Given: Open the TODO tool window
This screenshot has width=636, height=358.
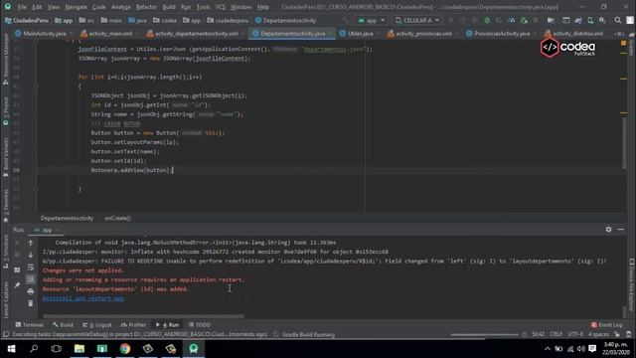Looking at the screenshot, I should click(x=200, y=325).
